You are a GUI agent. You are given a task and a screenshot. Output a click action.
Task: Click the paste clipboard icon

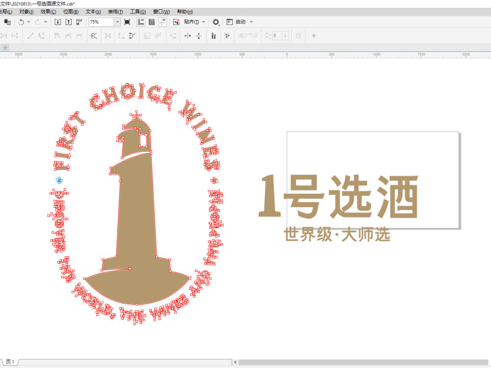pos(7,22)
